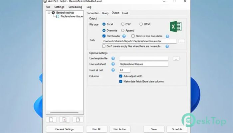This screenshot has width=233, height=133.
Task: Toggle Auto adjust width checkbox
Action: (x=120, y=76)
